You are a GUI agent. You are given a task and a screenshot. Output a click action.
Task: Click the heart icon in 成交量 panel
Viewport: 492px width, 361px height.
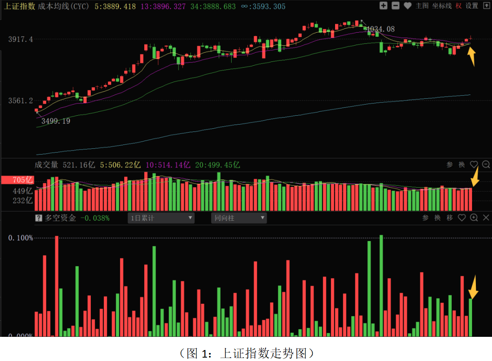click(474, 165)
